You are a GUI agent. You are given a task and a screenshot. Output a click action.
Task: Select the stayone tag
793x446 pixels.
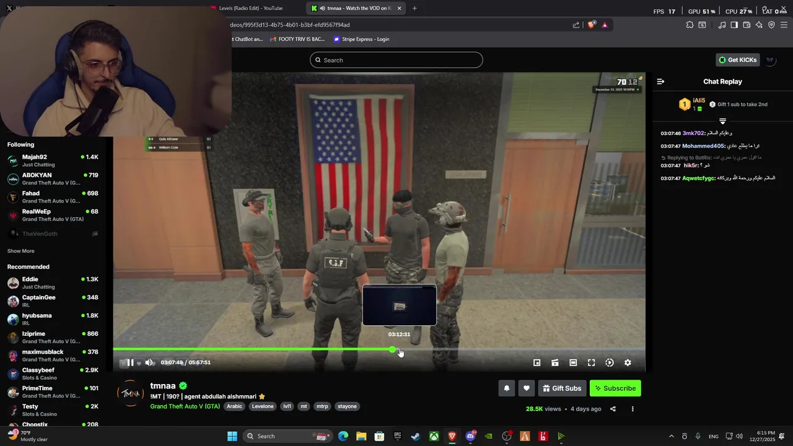(x=347, y=406)
